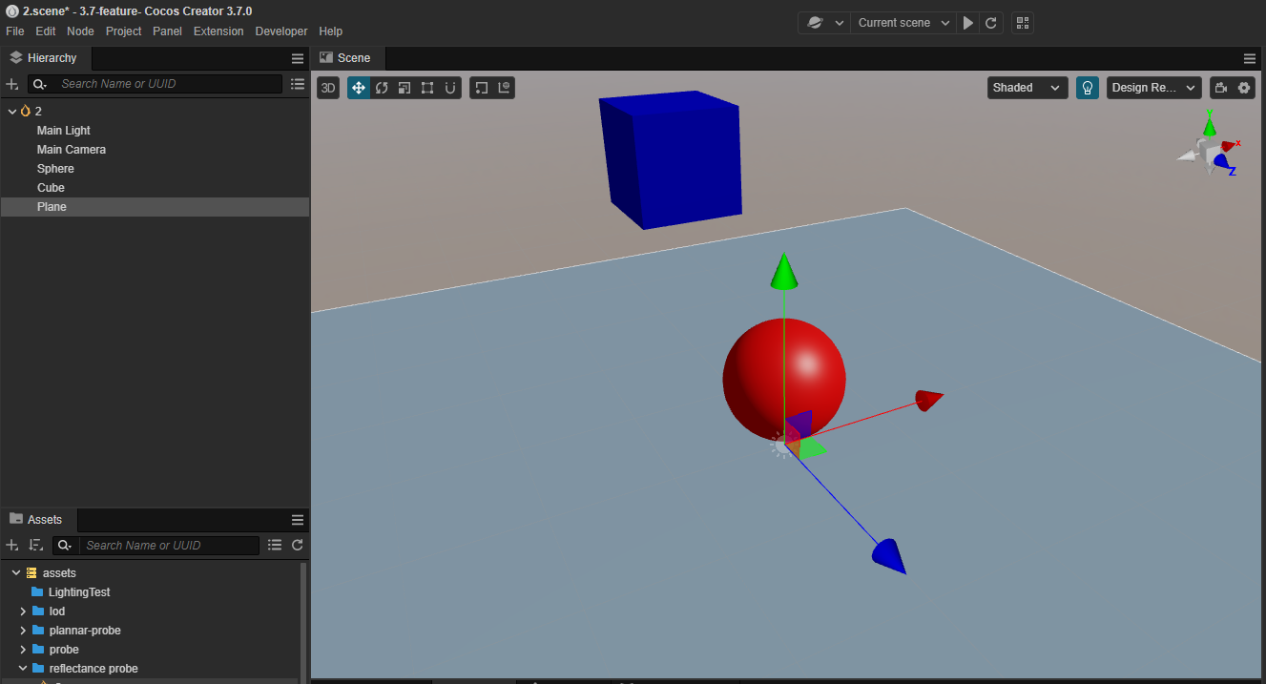Open the Edit menu
Image resolution: width=1266 pixels, height=684 pixels.
pyautogui.click(x=46, y=31)
